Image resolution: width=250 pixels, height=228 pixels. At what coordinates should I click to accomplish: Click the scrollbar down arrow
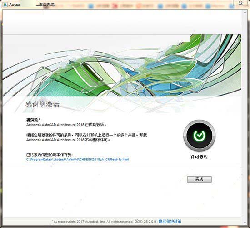coord(245,223)
